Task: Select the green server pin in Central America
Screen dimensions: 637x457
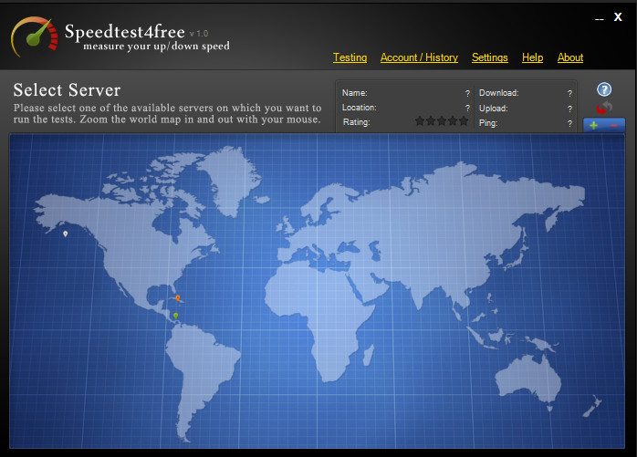Action: coord(175,316)
